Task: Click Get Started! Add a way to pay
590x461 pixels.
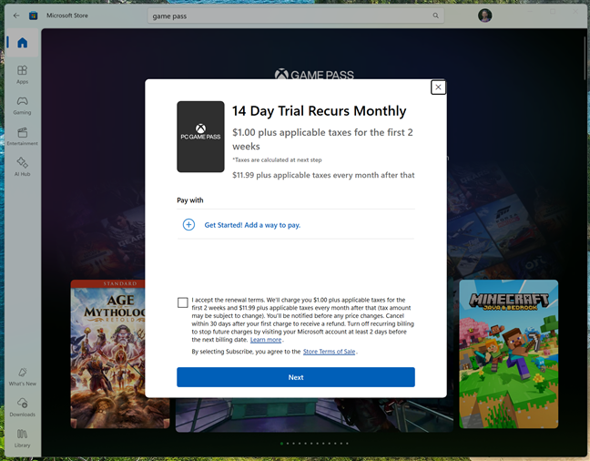Action: pyautogui.click(x=252, y=225)
